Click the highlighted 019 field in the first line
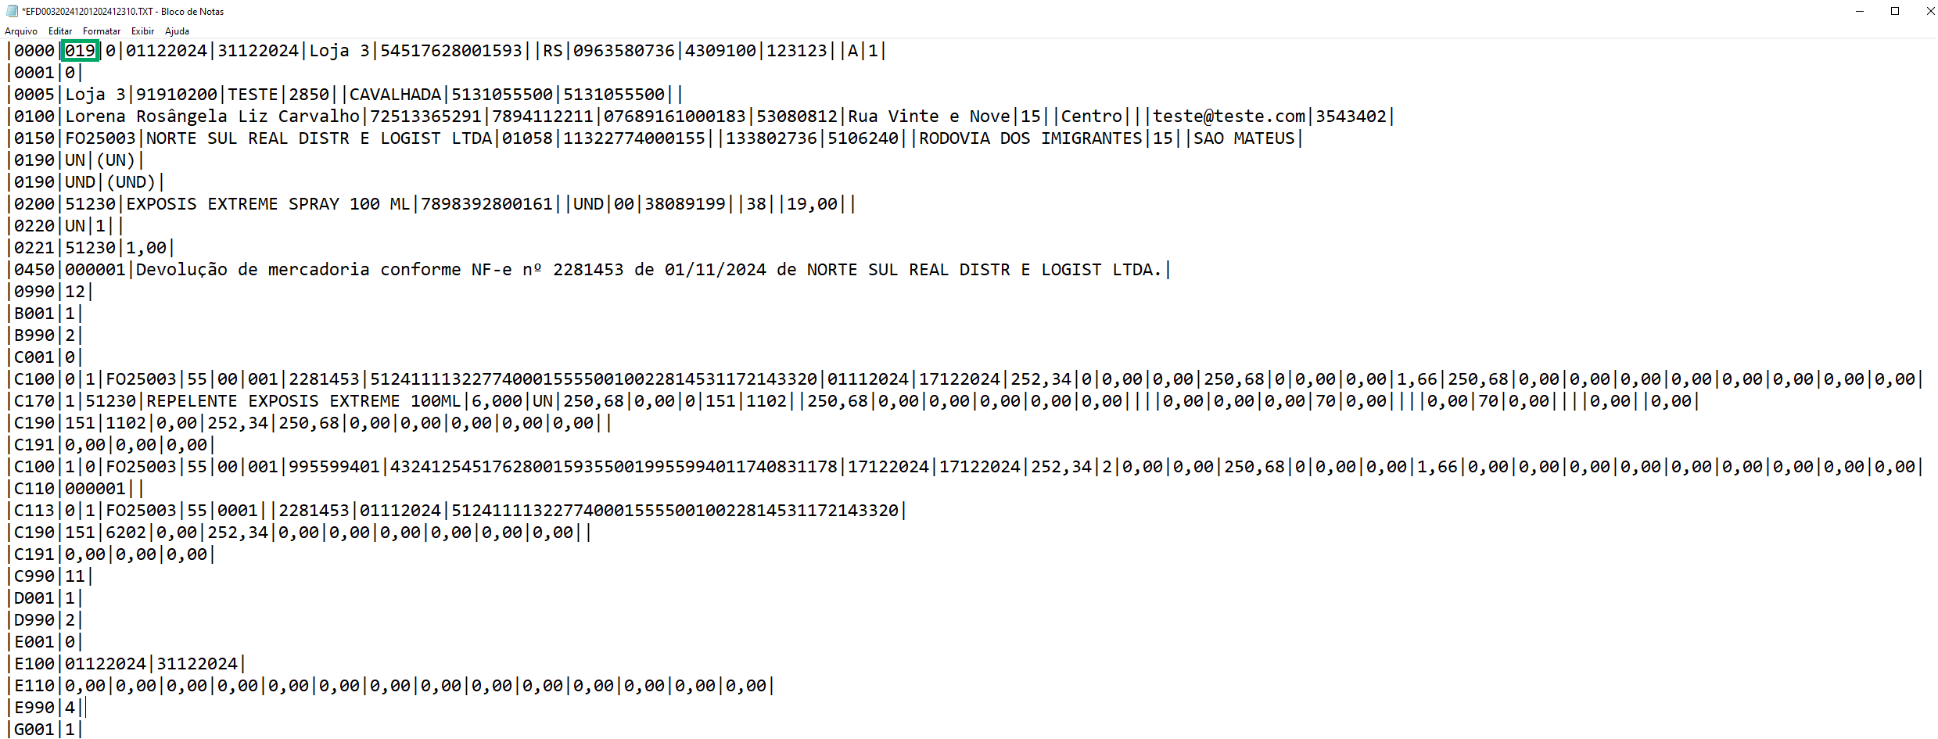This screenshot has height=739, width=1938. coord(80,51)
